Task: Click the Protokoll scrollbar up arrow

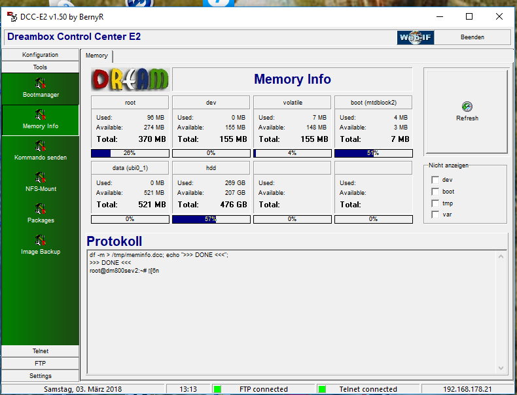Action: [501, 256]
